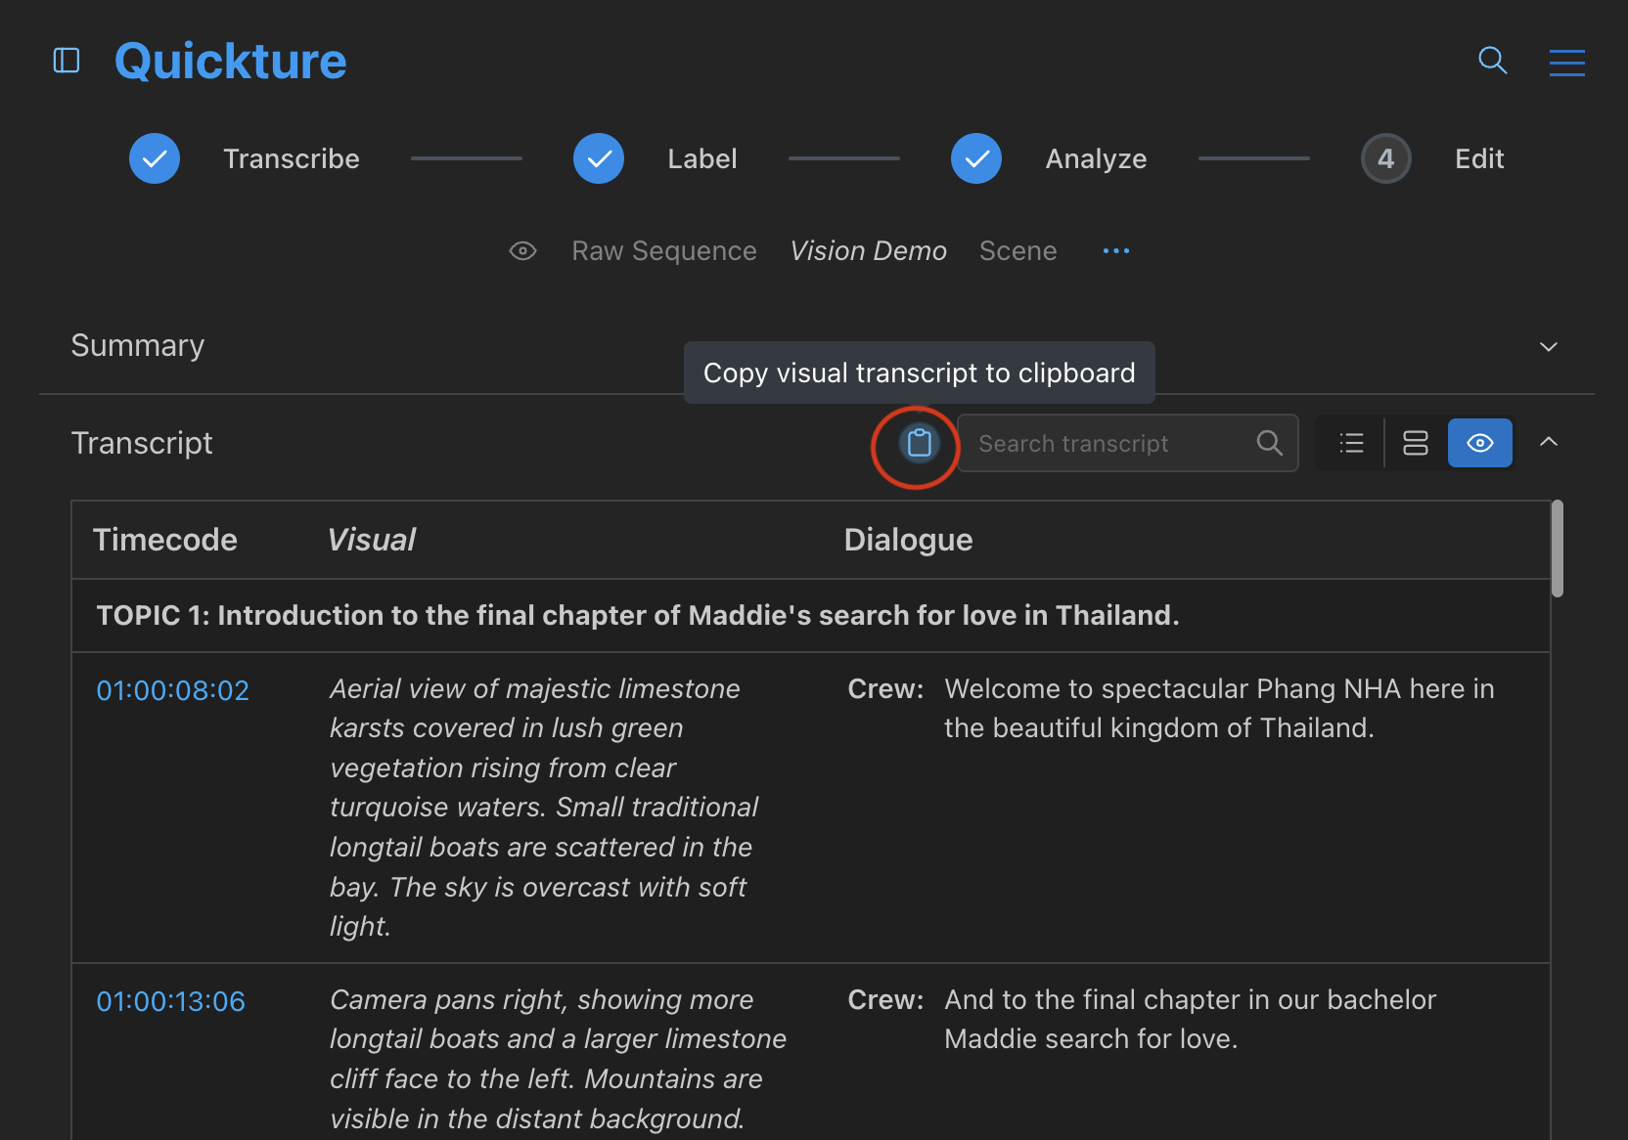Switch to stacked rows view layout
The width and height of the screenshot is (1628, 1140).
[1415, 444]
